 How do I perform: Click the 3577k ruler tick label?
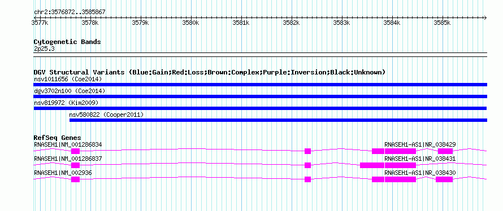pyautogui.click(x=40, y=23)
